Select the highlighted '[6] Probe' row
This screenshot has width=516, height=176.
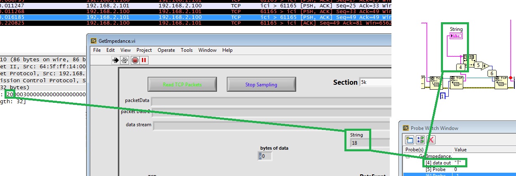coord(460,175)
